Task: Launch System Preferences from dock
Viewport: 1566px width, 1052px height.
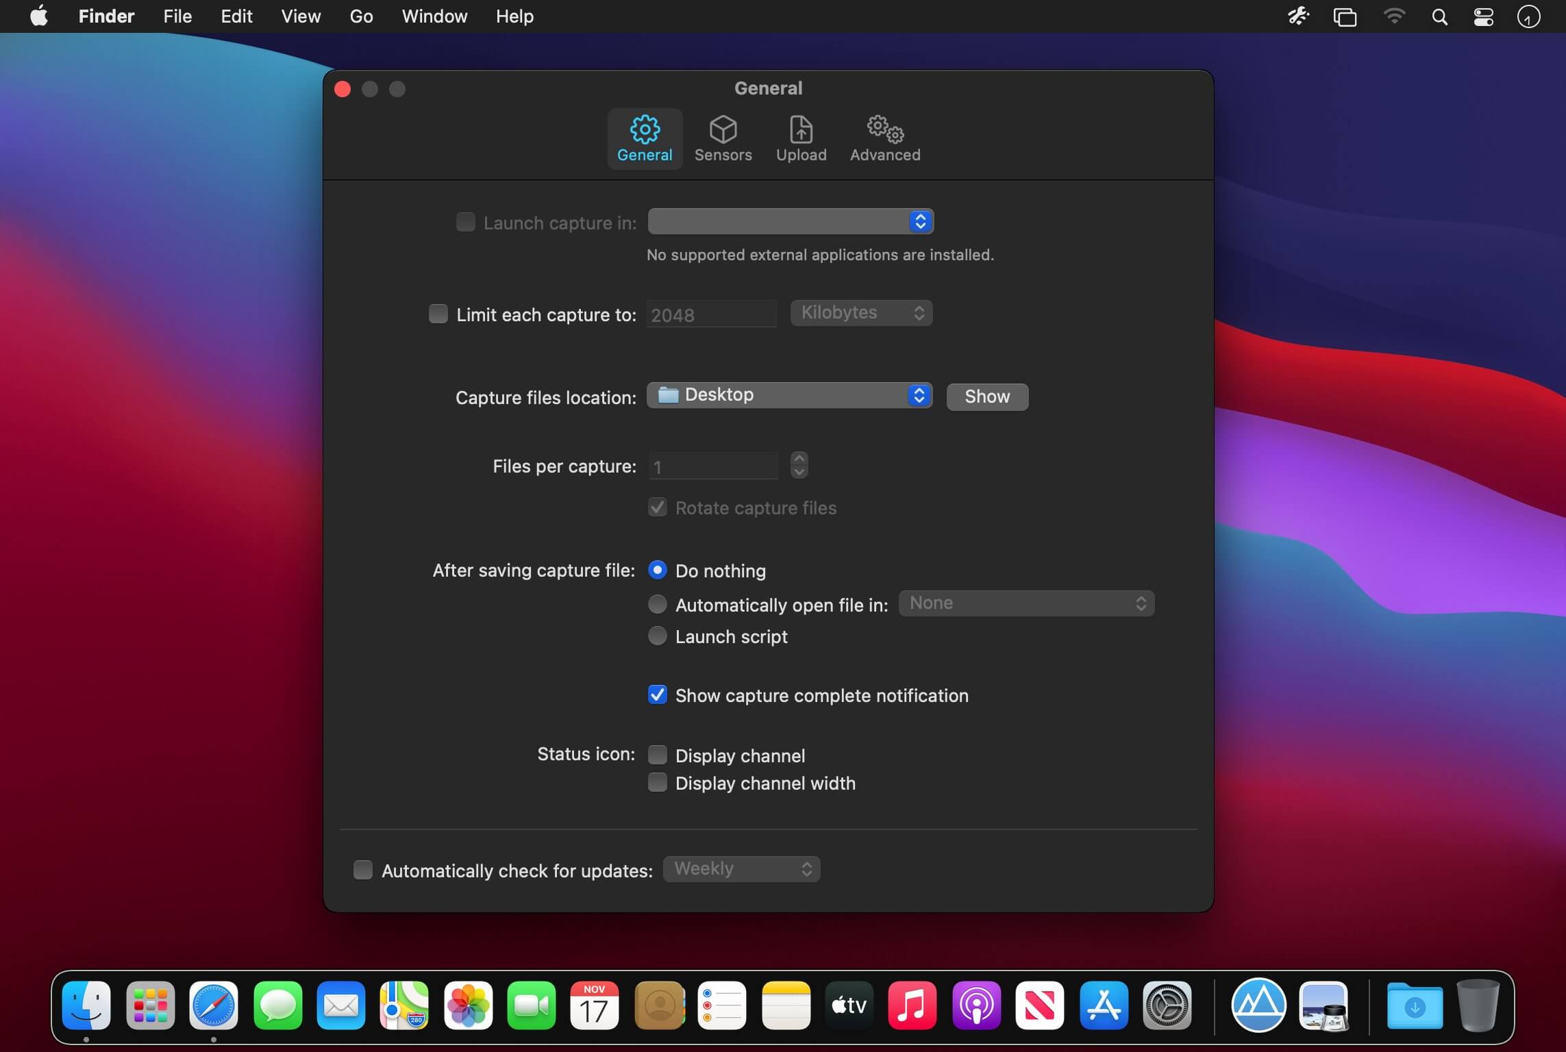Action: (x=1166, y=1005)
